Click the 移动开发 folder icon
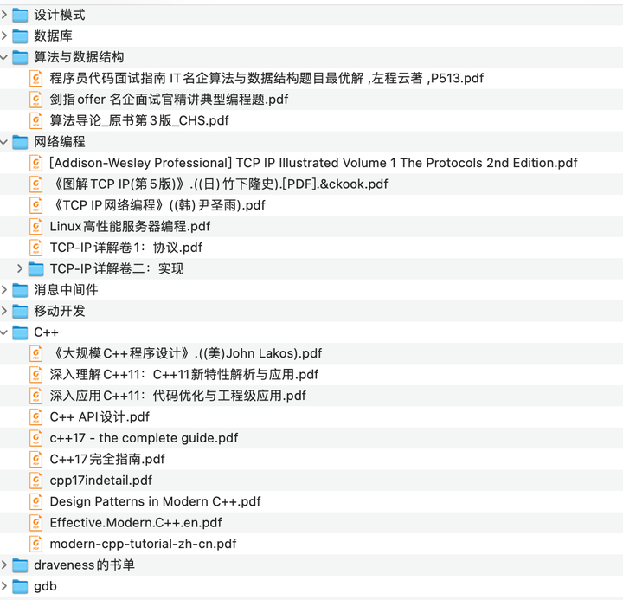 coord(20,312)
